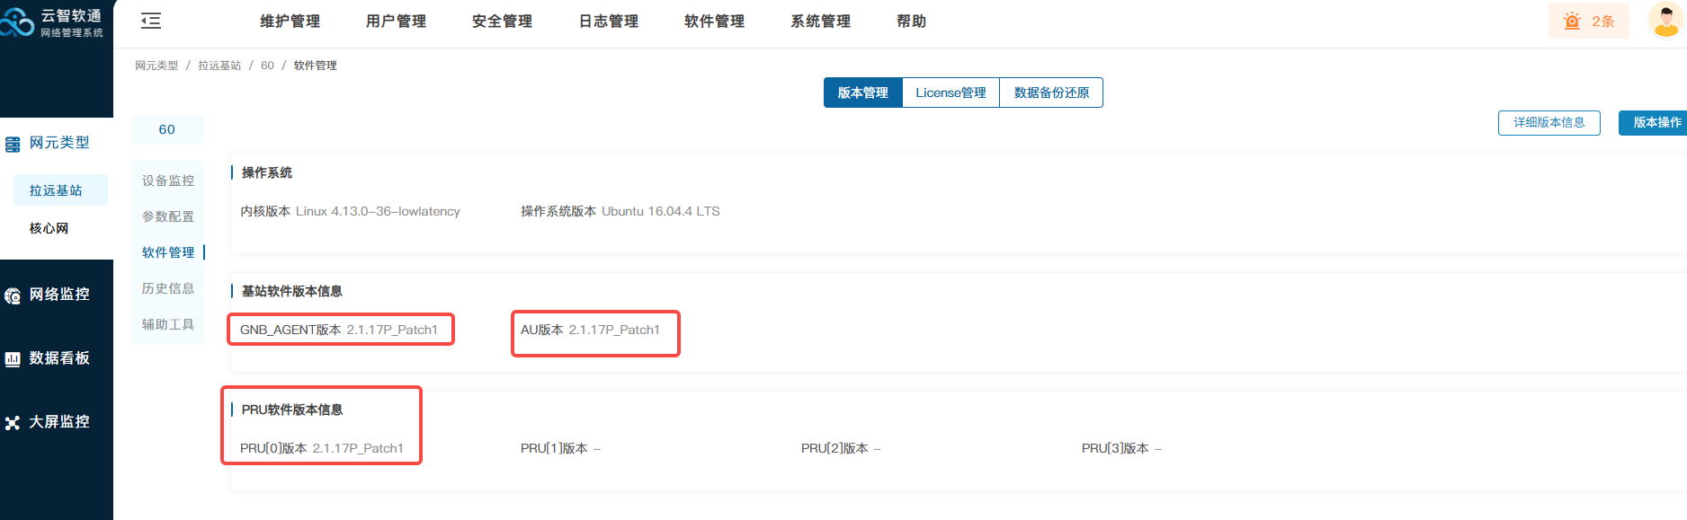Open the 日志管理 menu

[x=608, y=22]
